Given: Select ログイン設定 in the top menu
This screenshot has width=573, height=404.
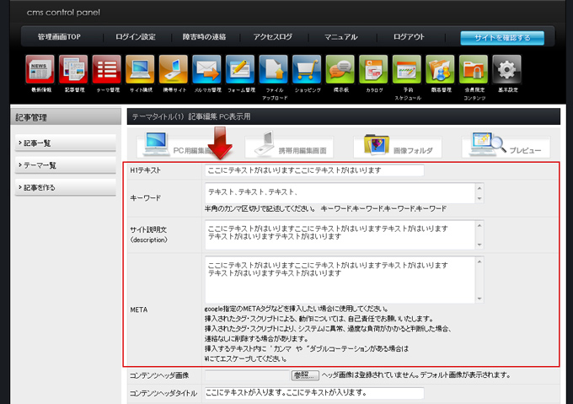Looking at the screenshot, I should (136, 37).
